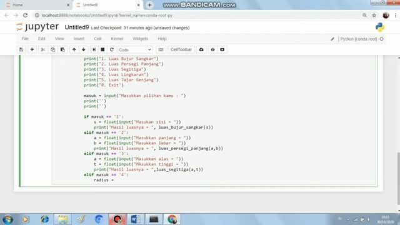
Task: Open a new browser tab
Action: pyautogui.click(x=150, y=5)
